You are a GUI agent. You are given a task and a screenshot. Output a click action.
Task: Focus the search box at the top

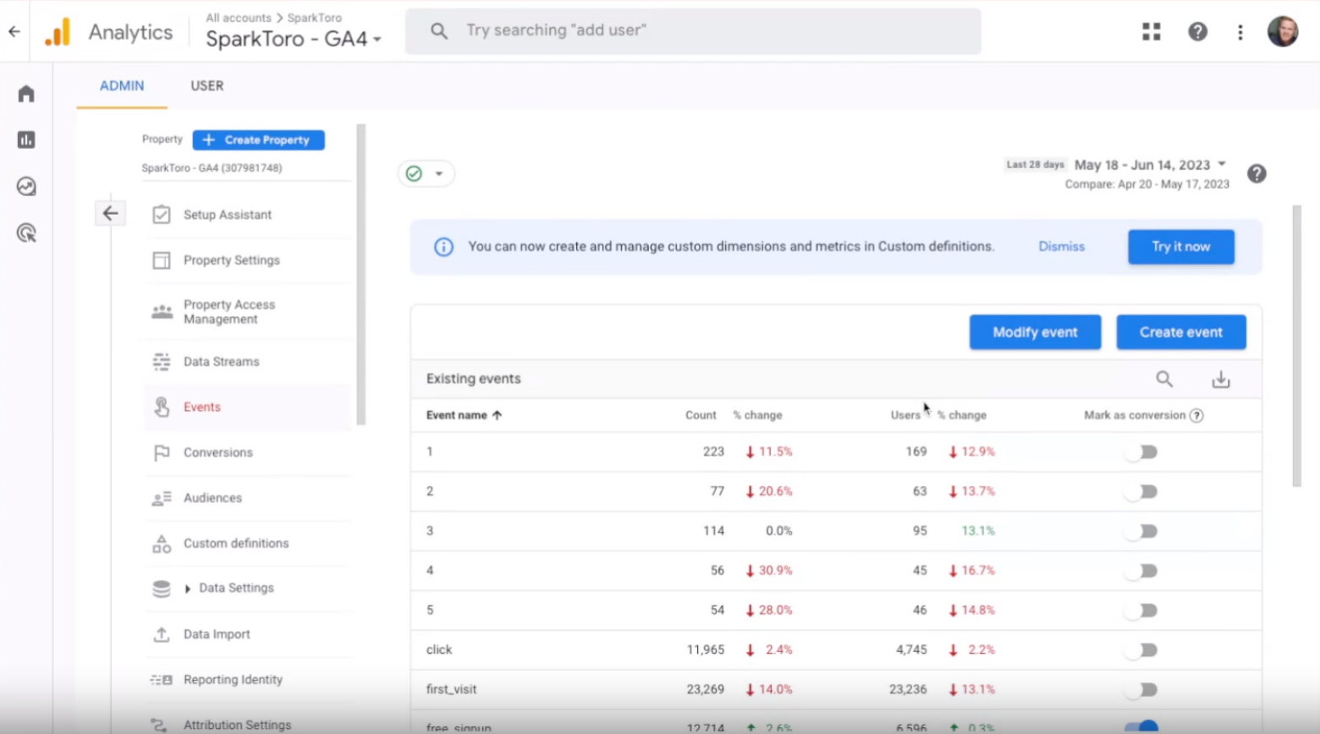tap(692, 31)
